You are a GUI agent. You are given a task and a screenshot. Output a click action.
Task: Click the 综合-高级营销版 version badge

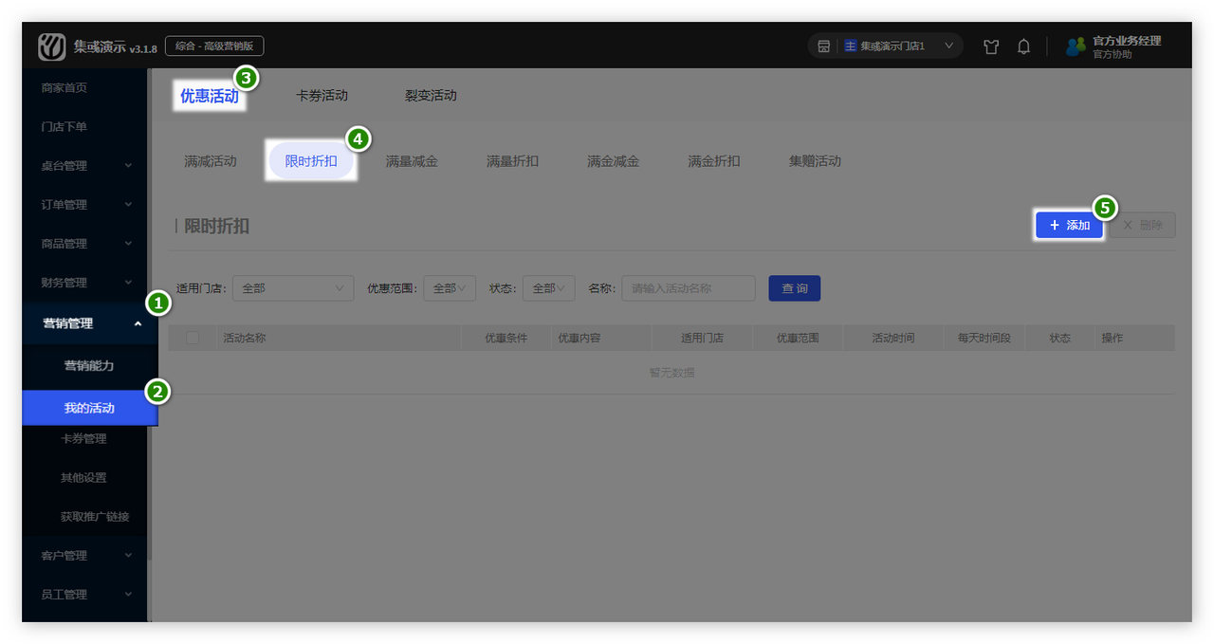[214, 46]
